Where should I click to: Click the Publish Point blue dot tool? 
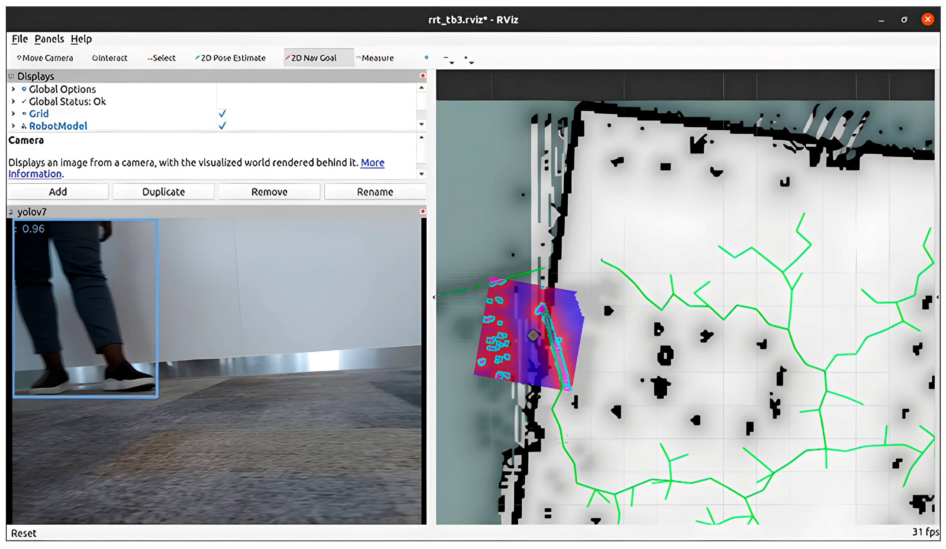pos(426,57)
